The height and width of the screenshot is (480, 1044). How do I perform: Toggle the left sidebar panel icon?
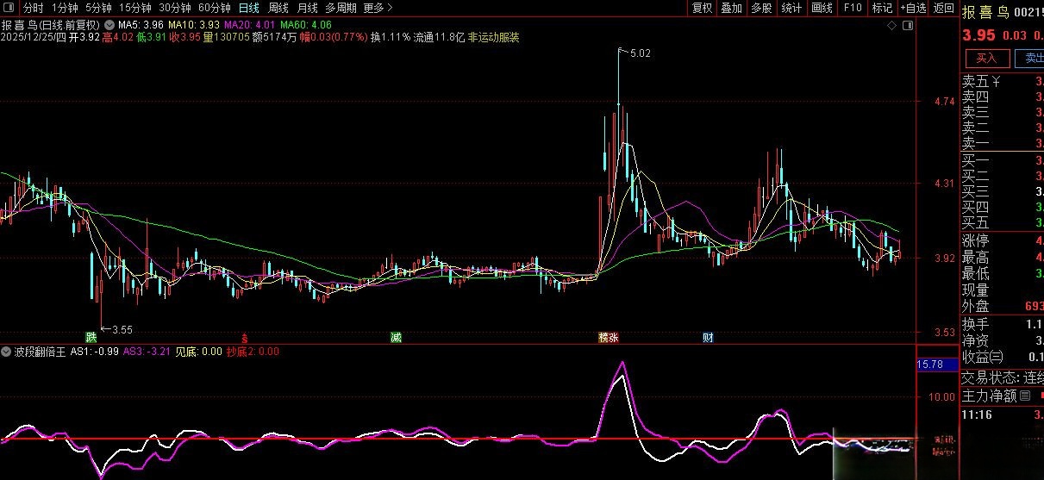click(9, 8)
